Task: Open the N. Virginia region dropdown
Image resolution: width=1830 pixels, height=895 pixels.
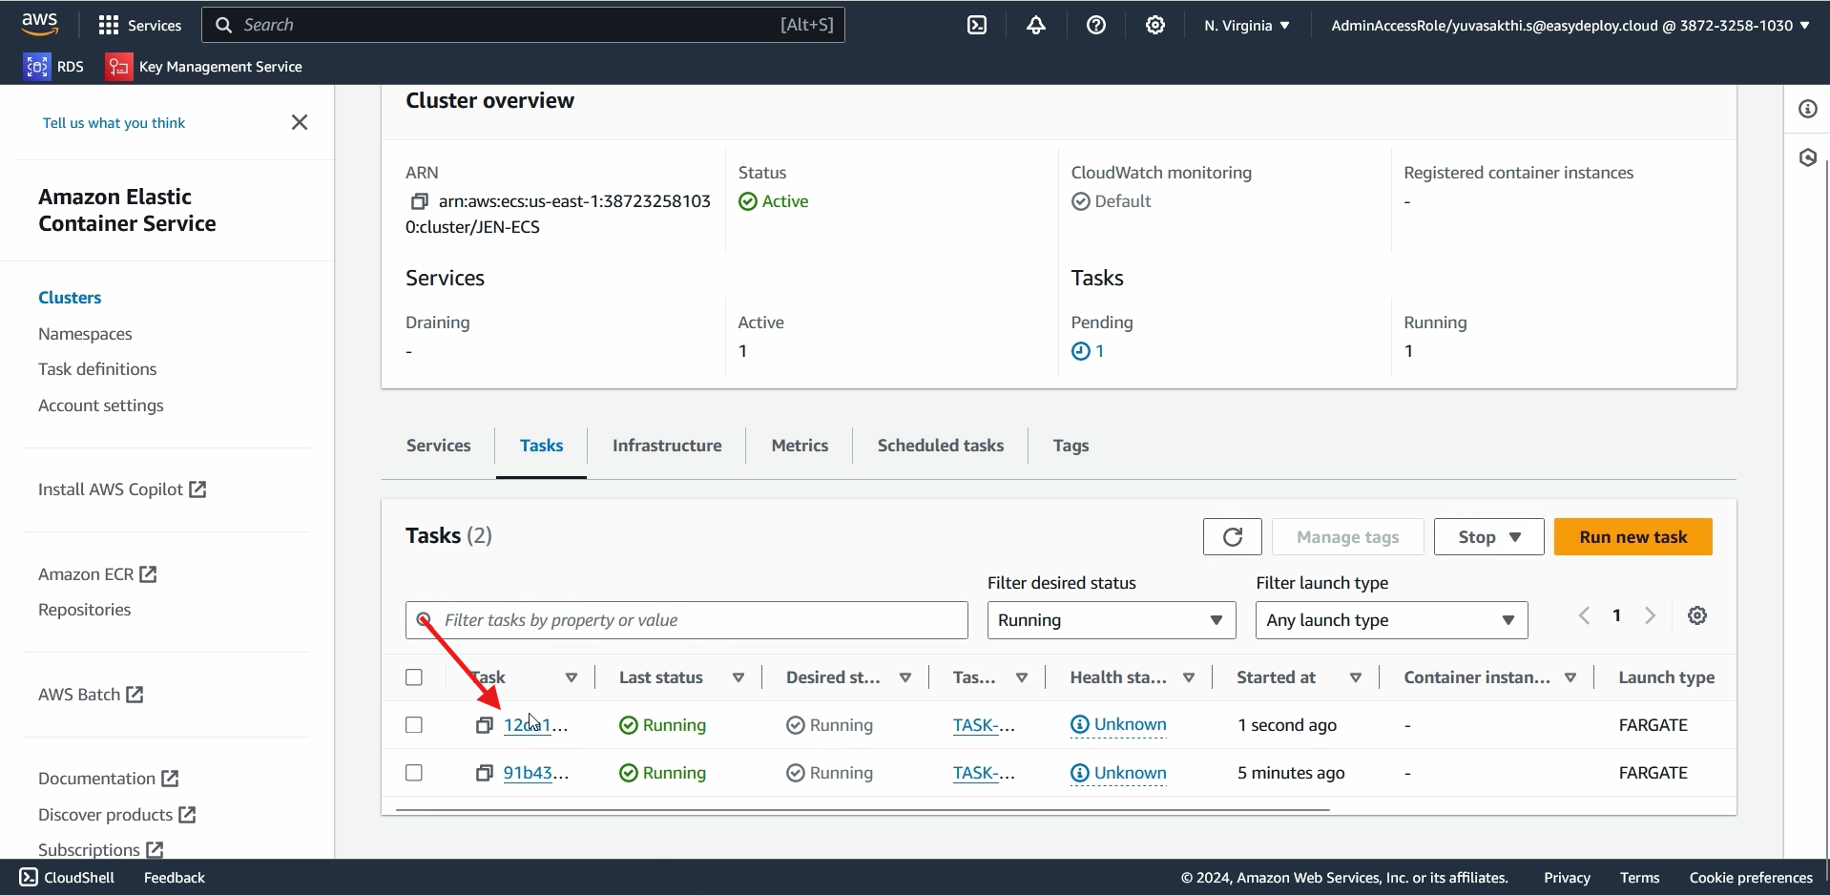Action: tap(1246, 25)
